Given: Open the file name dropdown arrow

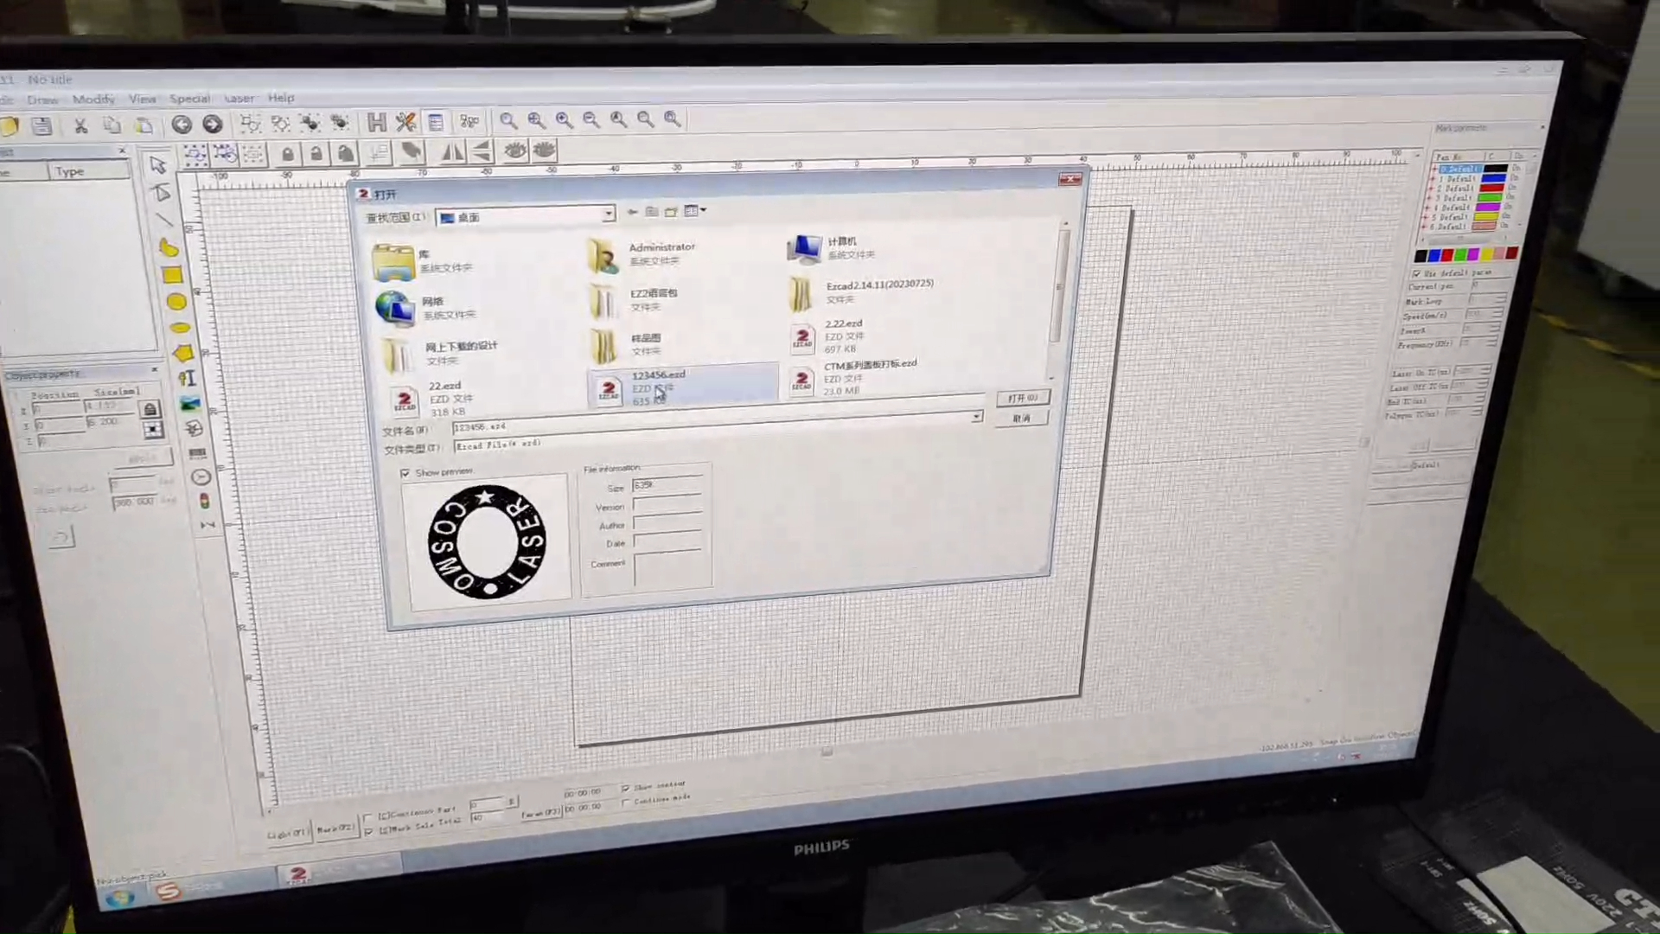Looking at the screenshot, I should 976,417.
